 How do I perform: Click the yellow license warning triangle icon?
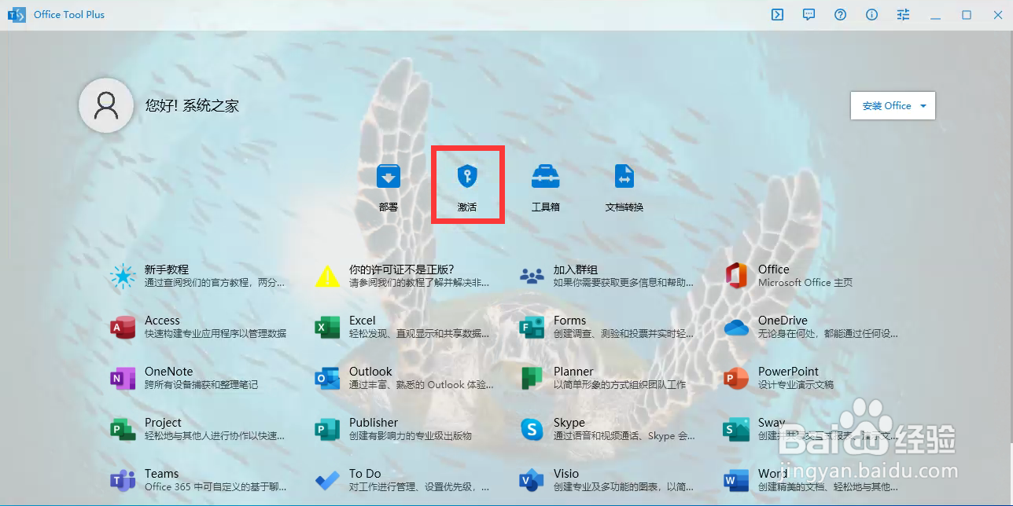(327, 277)
